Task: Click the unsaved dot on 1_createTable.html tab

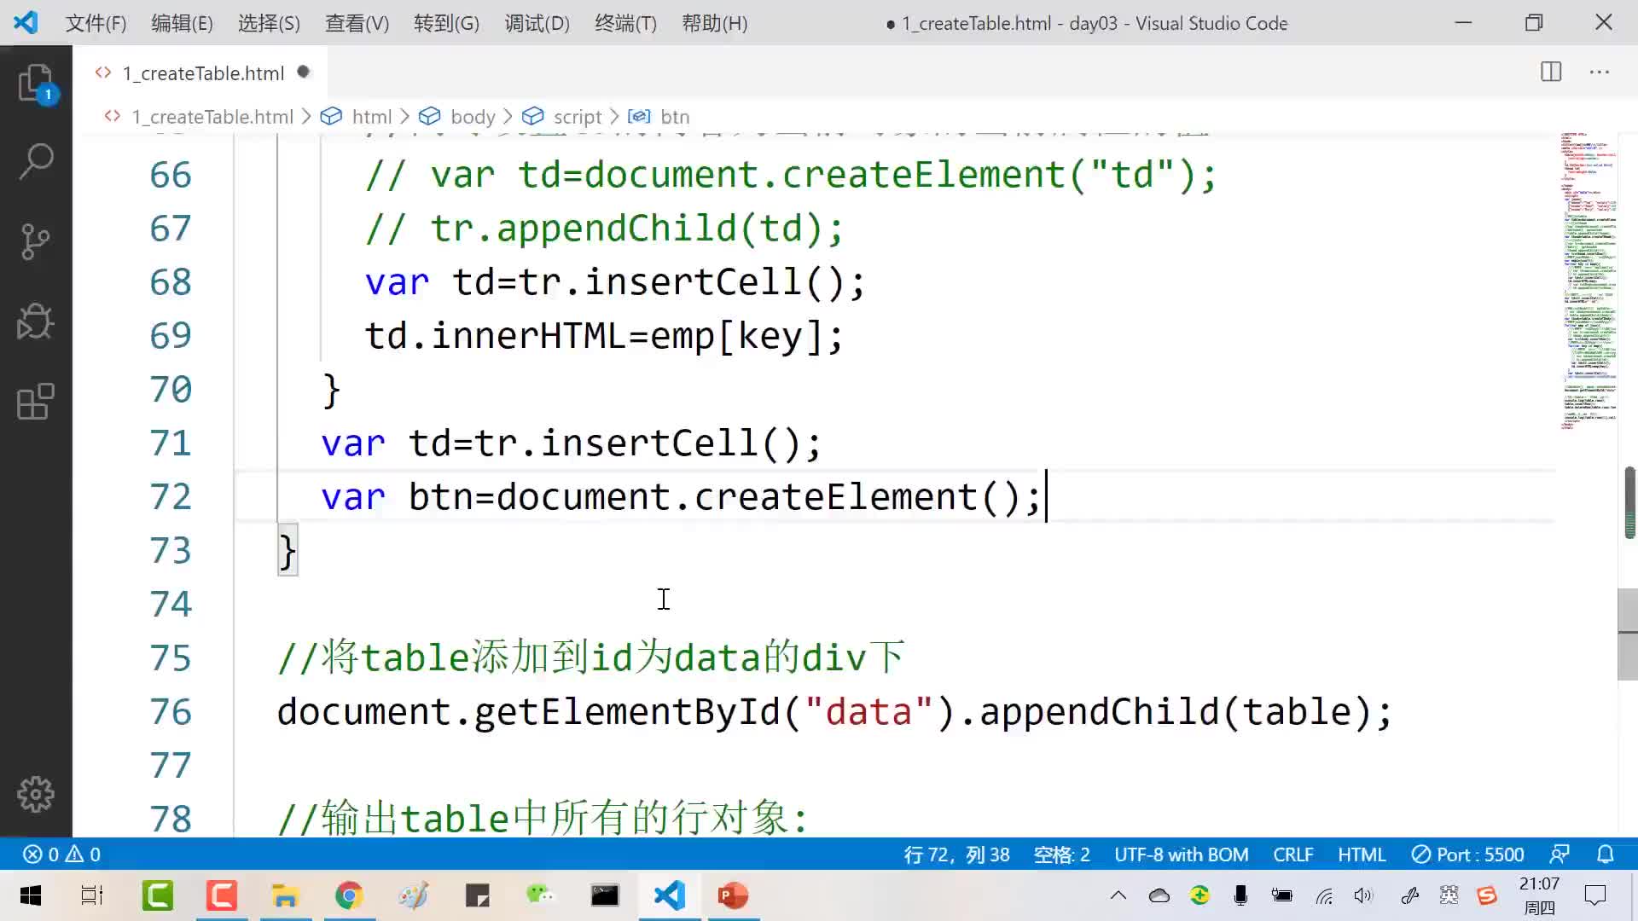Action: pos(303,72)
